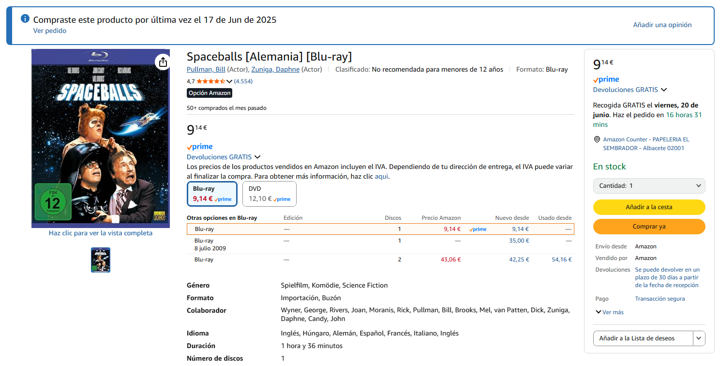Select the DVD format option

click(270, 194)
